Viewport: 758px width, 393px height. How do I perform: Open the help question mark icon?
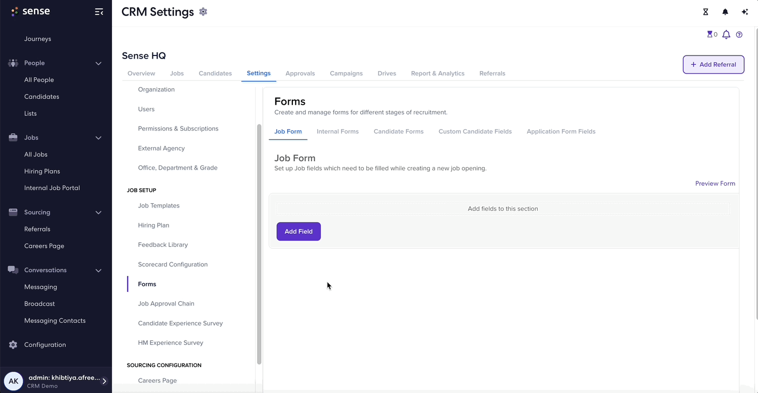(x=739, y=35)
